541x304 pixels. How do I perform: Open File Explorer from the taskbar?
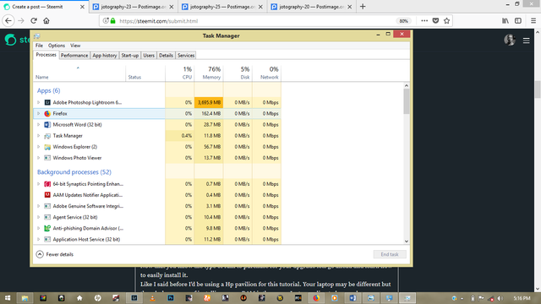point(25,298)
